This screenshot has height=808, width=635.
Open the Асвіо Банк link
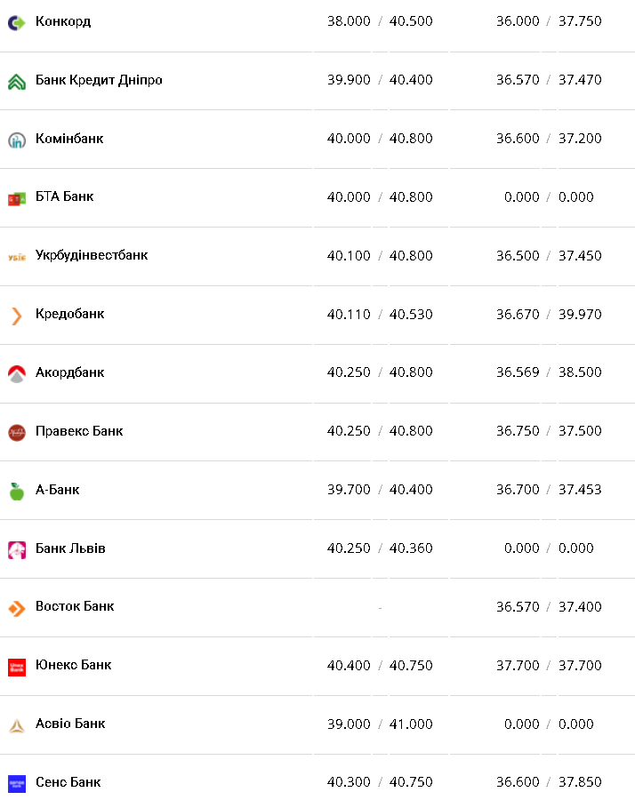70,724
